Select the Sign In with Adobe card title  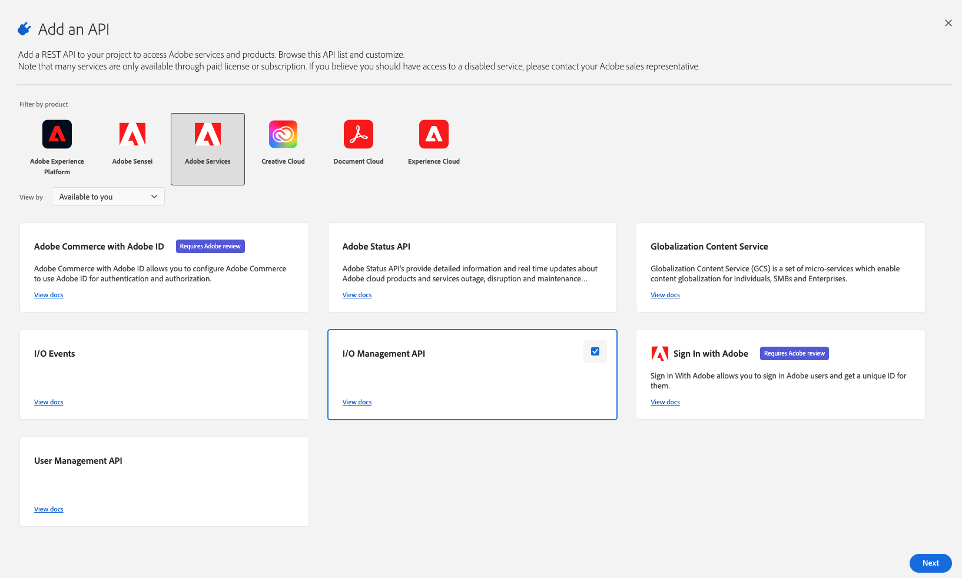[x=711, y=354]
